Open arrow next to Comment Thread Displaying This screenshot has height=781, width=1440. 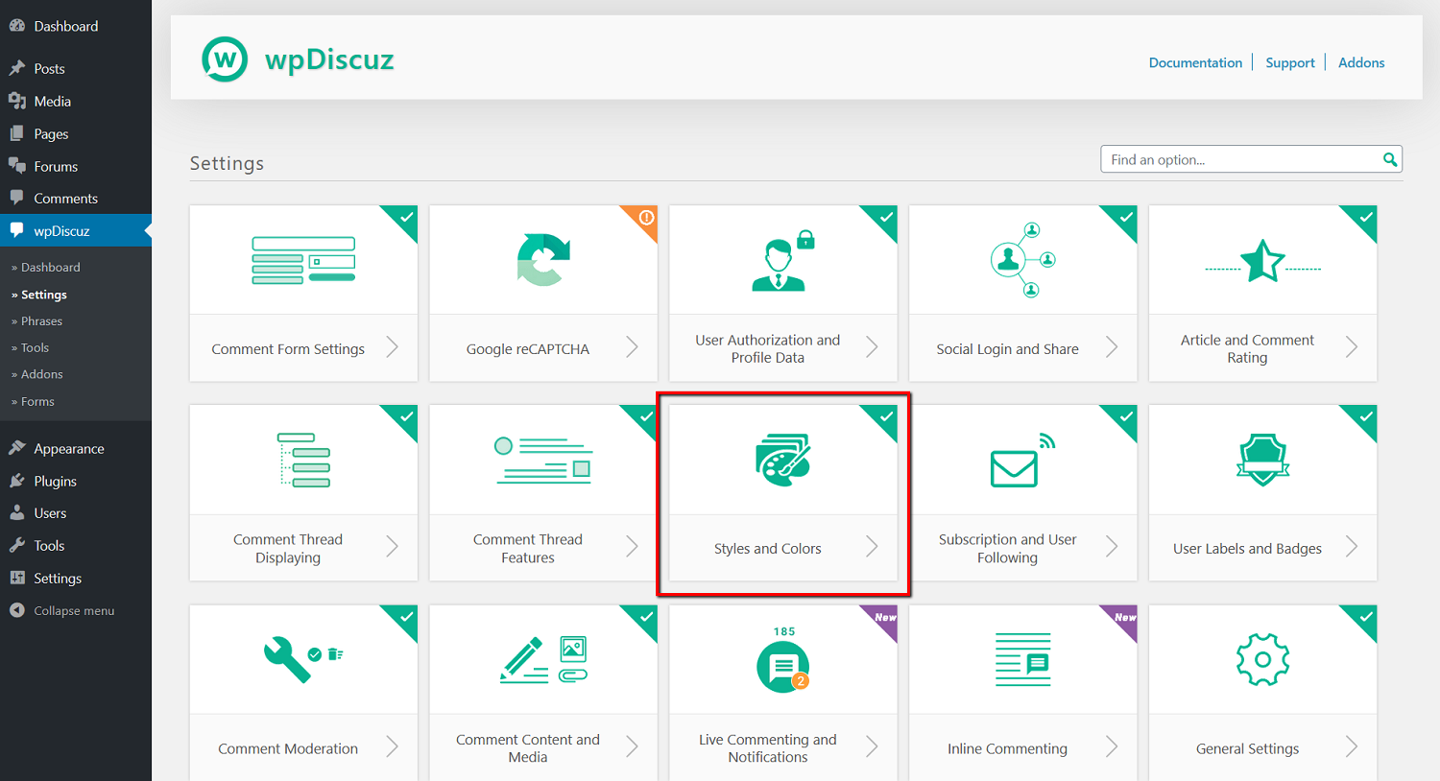(392, 547)
